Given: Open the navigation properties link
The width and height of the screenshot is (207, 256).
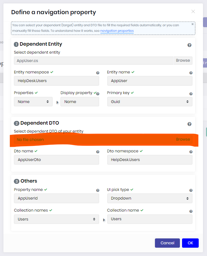Looking at the screenshot, I should 117,31.
